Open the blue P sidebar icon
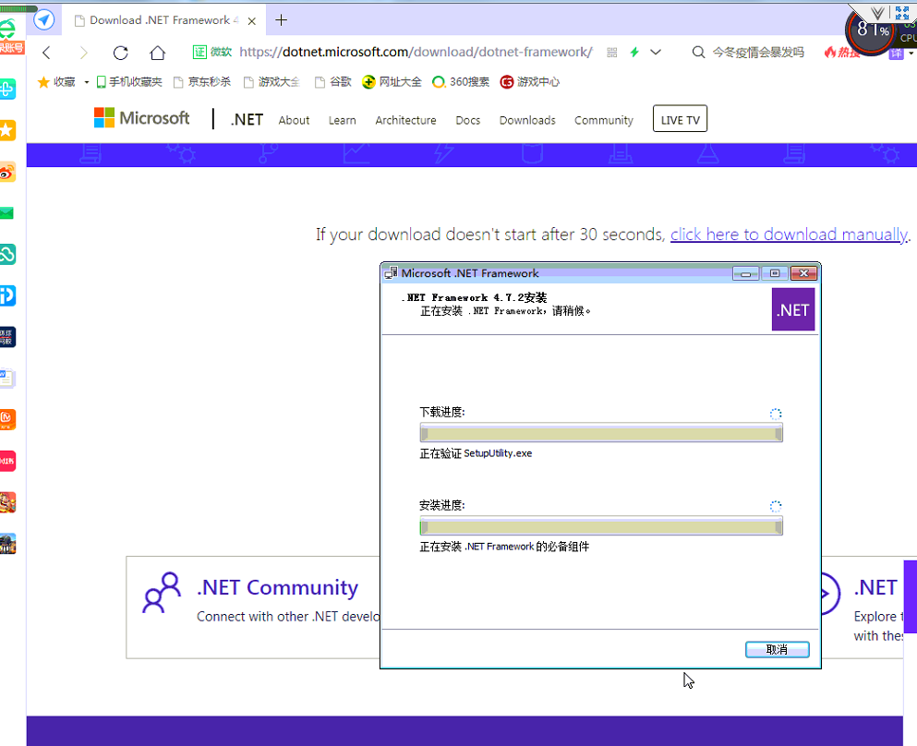 coord(7,295)
